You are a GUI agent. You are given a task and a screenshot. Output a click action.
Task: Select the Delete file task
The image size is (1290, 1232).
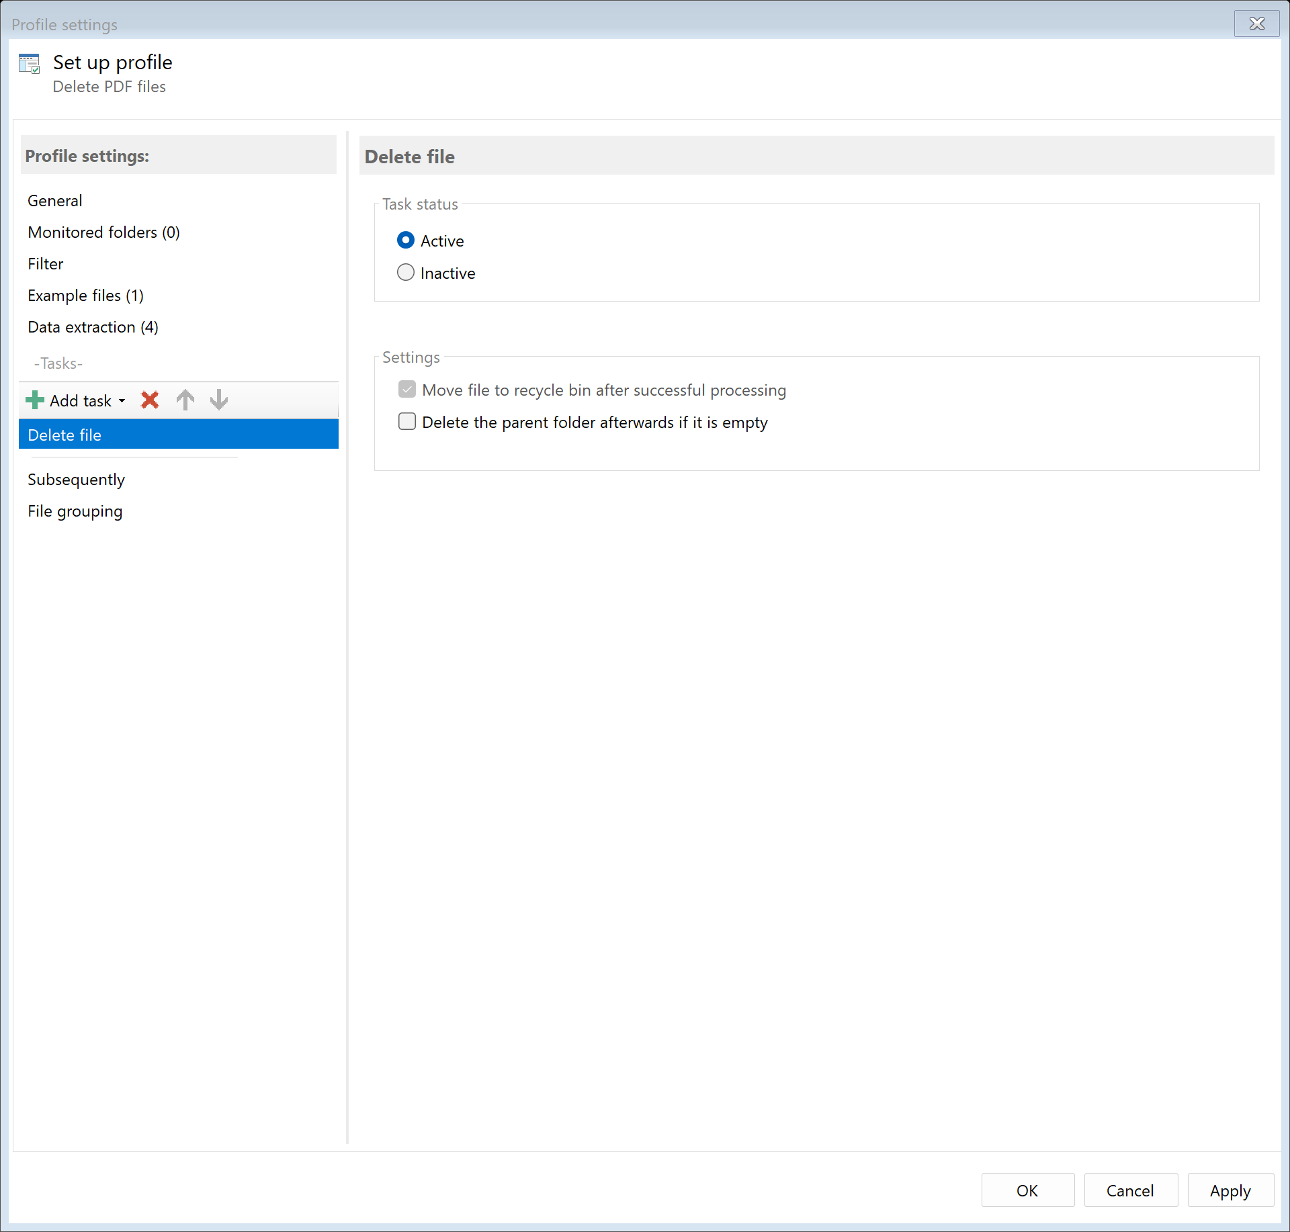point(64,434)
